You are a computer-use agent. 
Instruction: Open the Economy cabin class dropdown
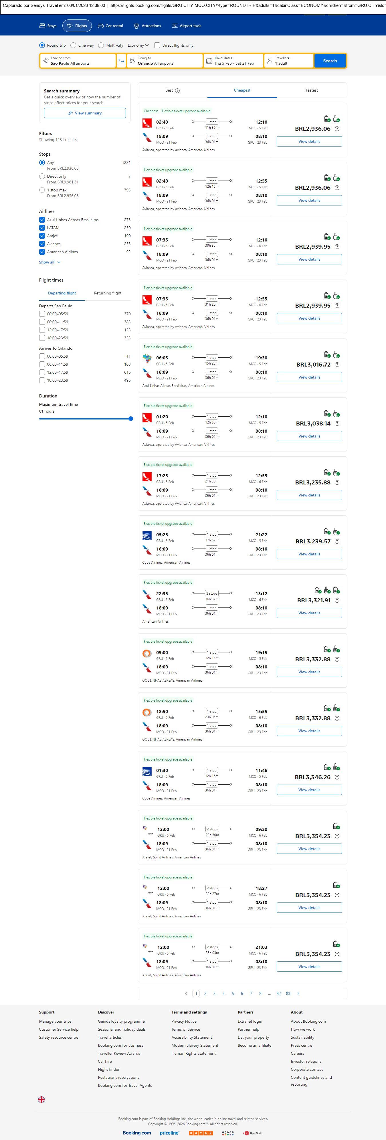click(x=138, y=45)
